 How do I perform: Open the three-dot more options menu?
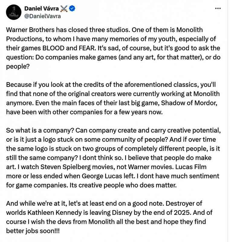pyautogui.click(x=218, y=8)
